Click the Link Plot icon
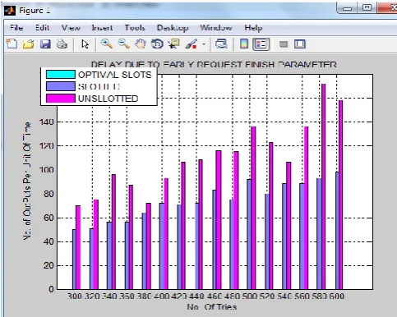397x317 pixels. pos(221,44)
